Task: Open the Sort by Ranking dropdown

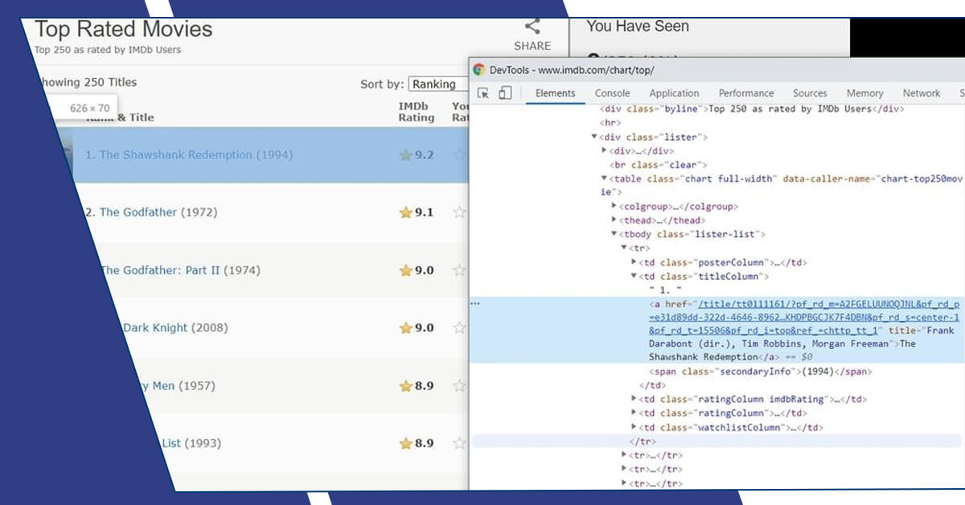Action: [438, 84]
